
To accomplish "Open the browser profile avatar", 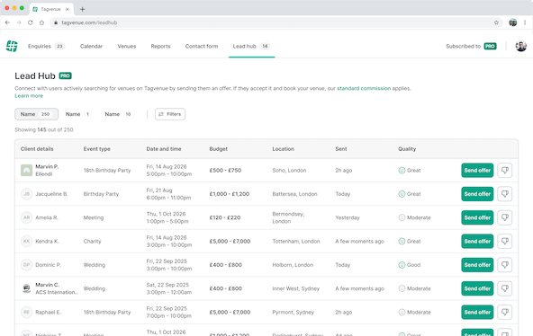I will pyautogui.click(x=513, y=22).
